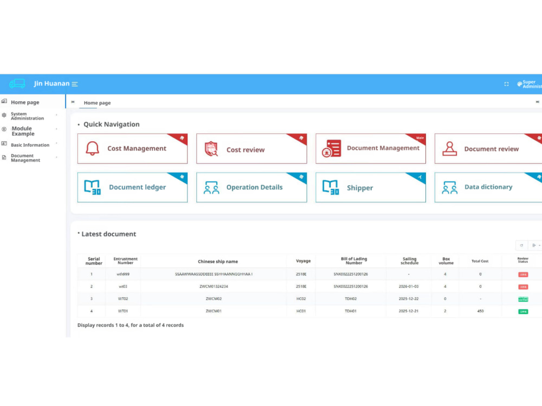Click the list icon on Document Management card
Screen dimensions: 542x406
332,148
